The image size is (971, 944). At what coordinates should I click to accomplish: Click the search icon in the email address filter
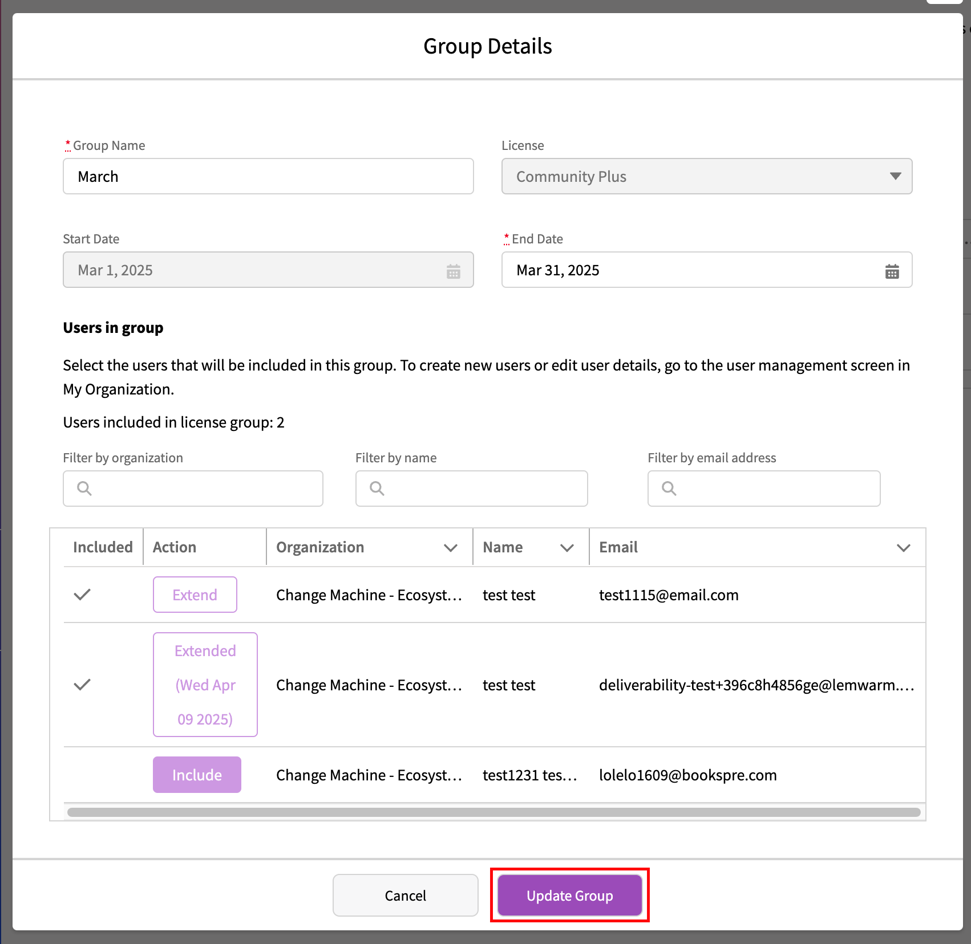[x=669, y=489]
